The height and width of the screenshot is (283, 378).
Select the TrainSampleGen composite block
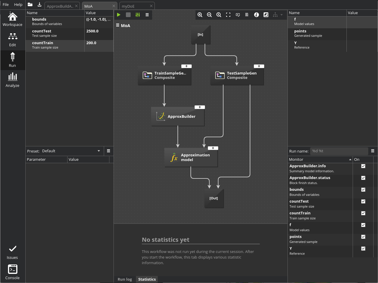coord(165,75)
